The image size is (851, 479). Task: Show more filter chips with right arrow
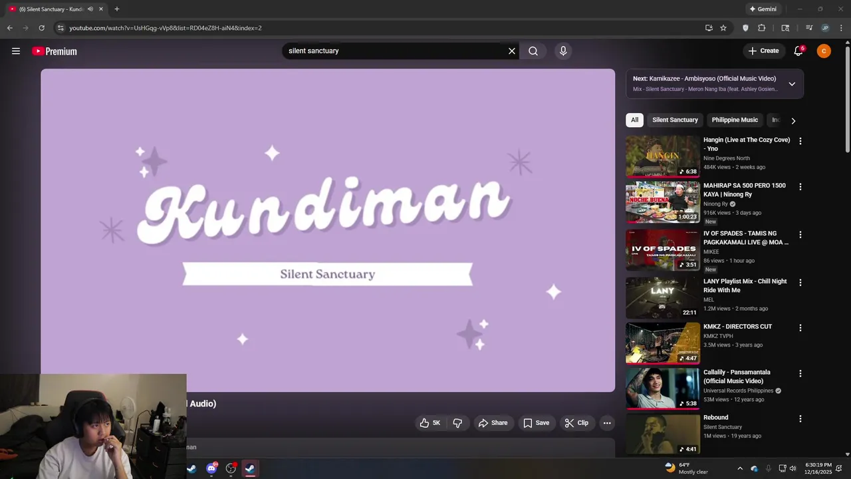click(793, 120)
